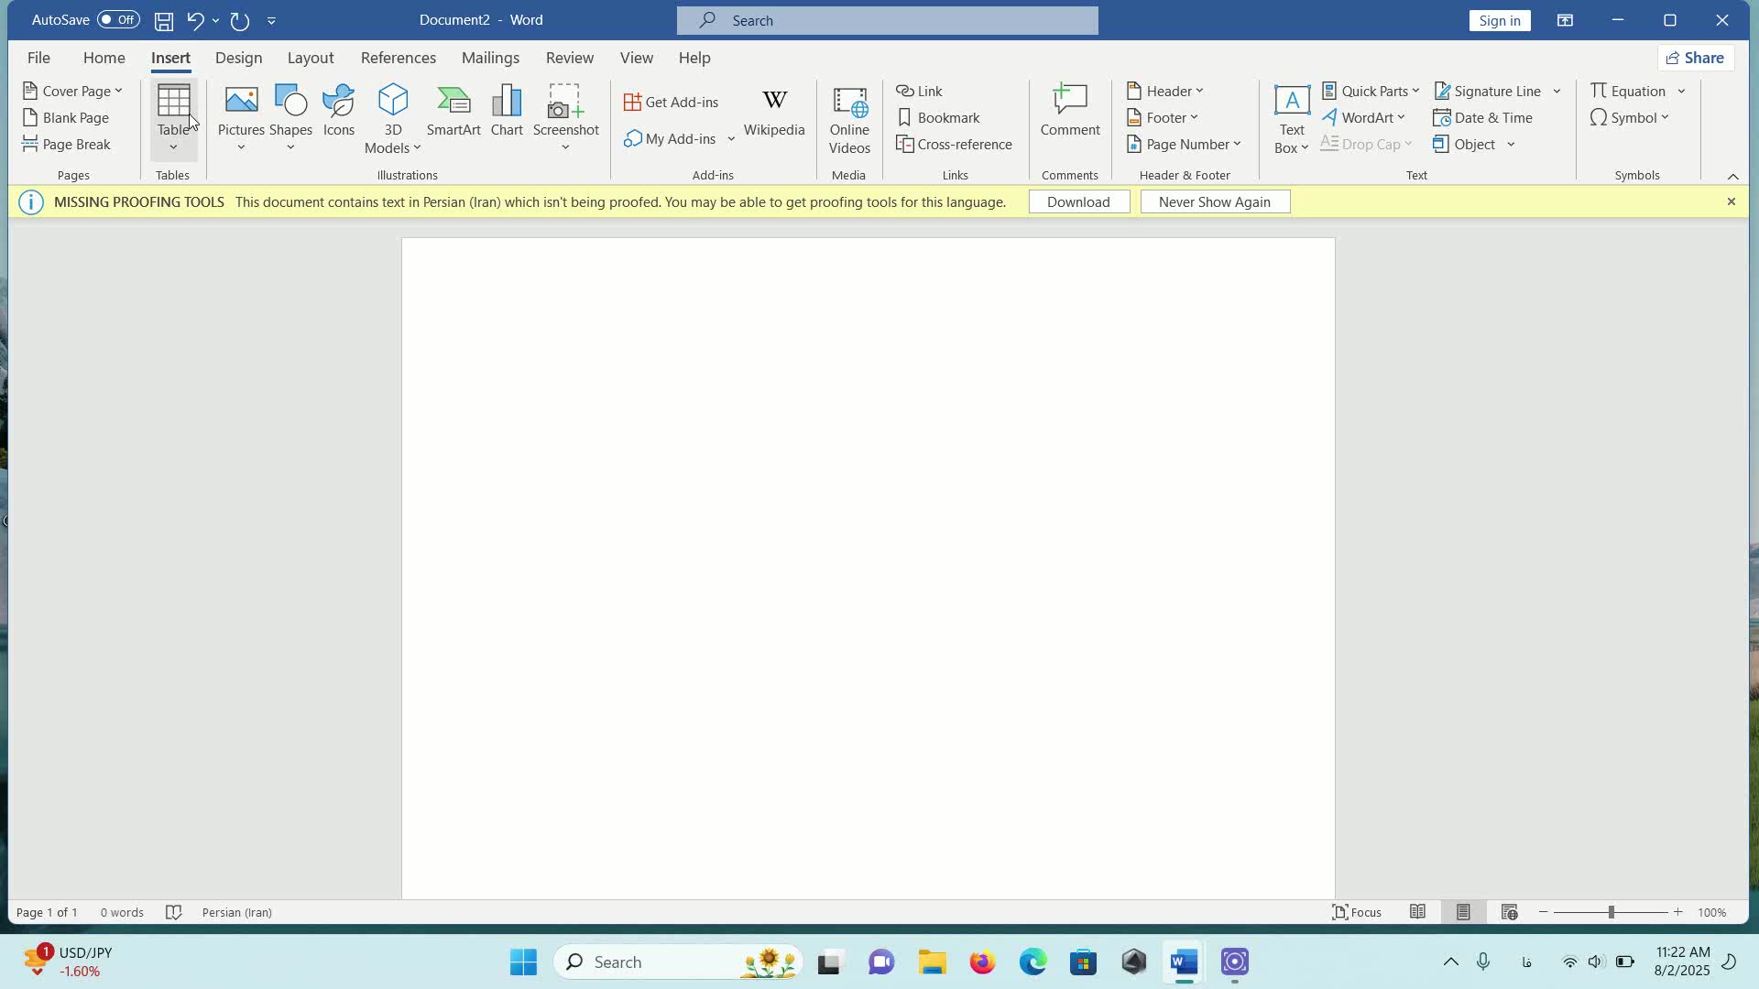Open the Windows Start menu
This screenshot has width=1759, height=989.
pos(523,962)
